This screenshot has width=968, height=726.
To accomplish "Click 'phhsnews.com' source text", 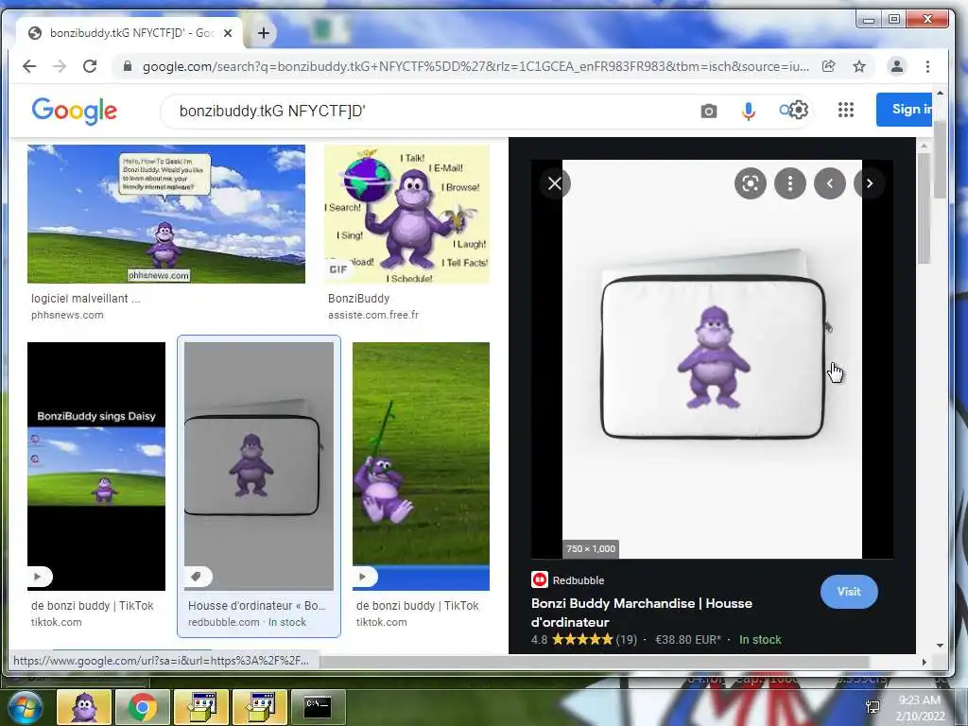I will coord(67,315).
